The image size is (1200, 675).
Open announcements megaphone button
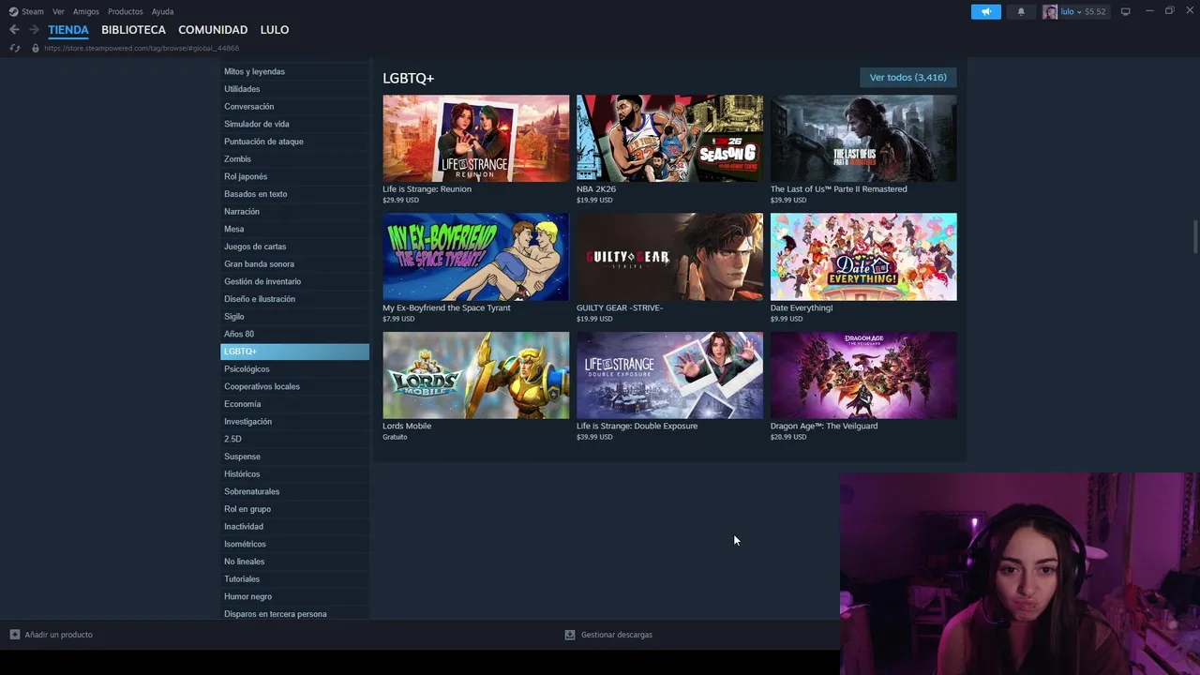tap(985, 11)
